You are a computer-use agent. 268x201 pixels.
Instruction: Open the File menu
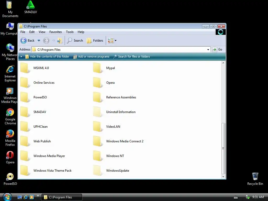(x=23, y=32)
